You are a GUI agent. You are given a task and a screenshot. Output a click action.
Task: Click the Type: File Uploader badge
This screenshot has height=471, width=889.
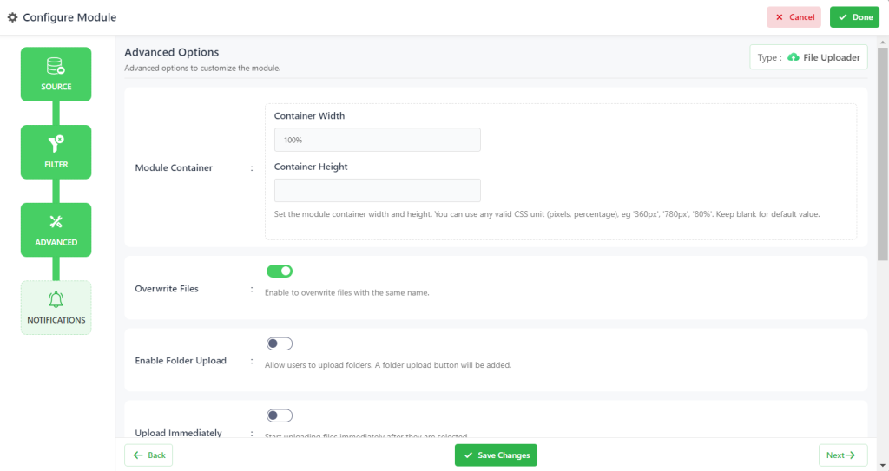tap(808, 57)
